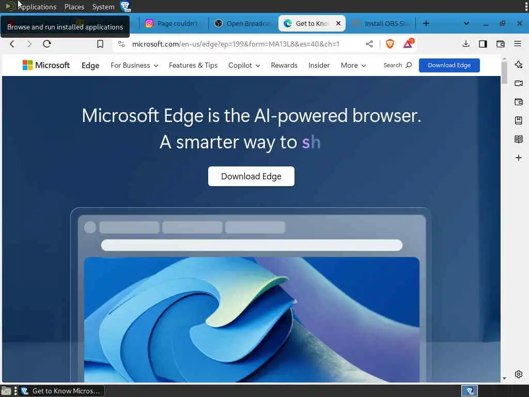Open the System menu
This screenshot has width=529, height=397.
pyautogui.click(x=103, y=7)
